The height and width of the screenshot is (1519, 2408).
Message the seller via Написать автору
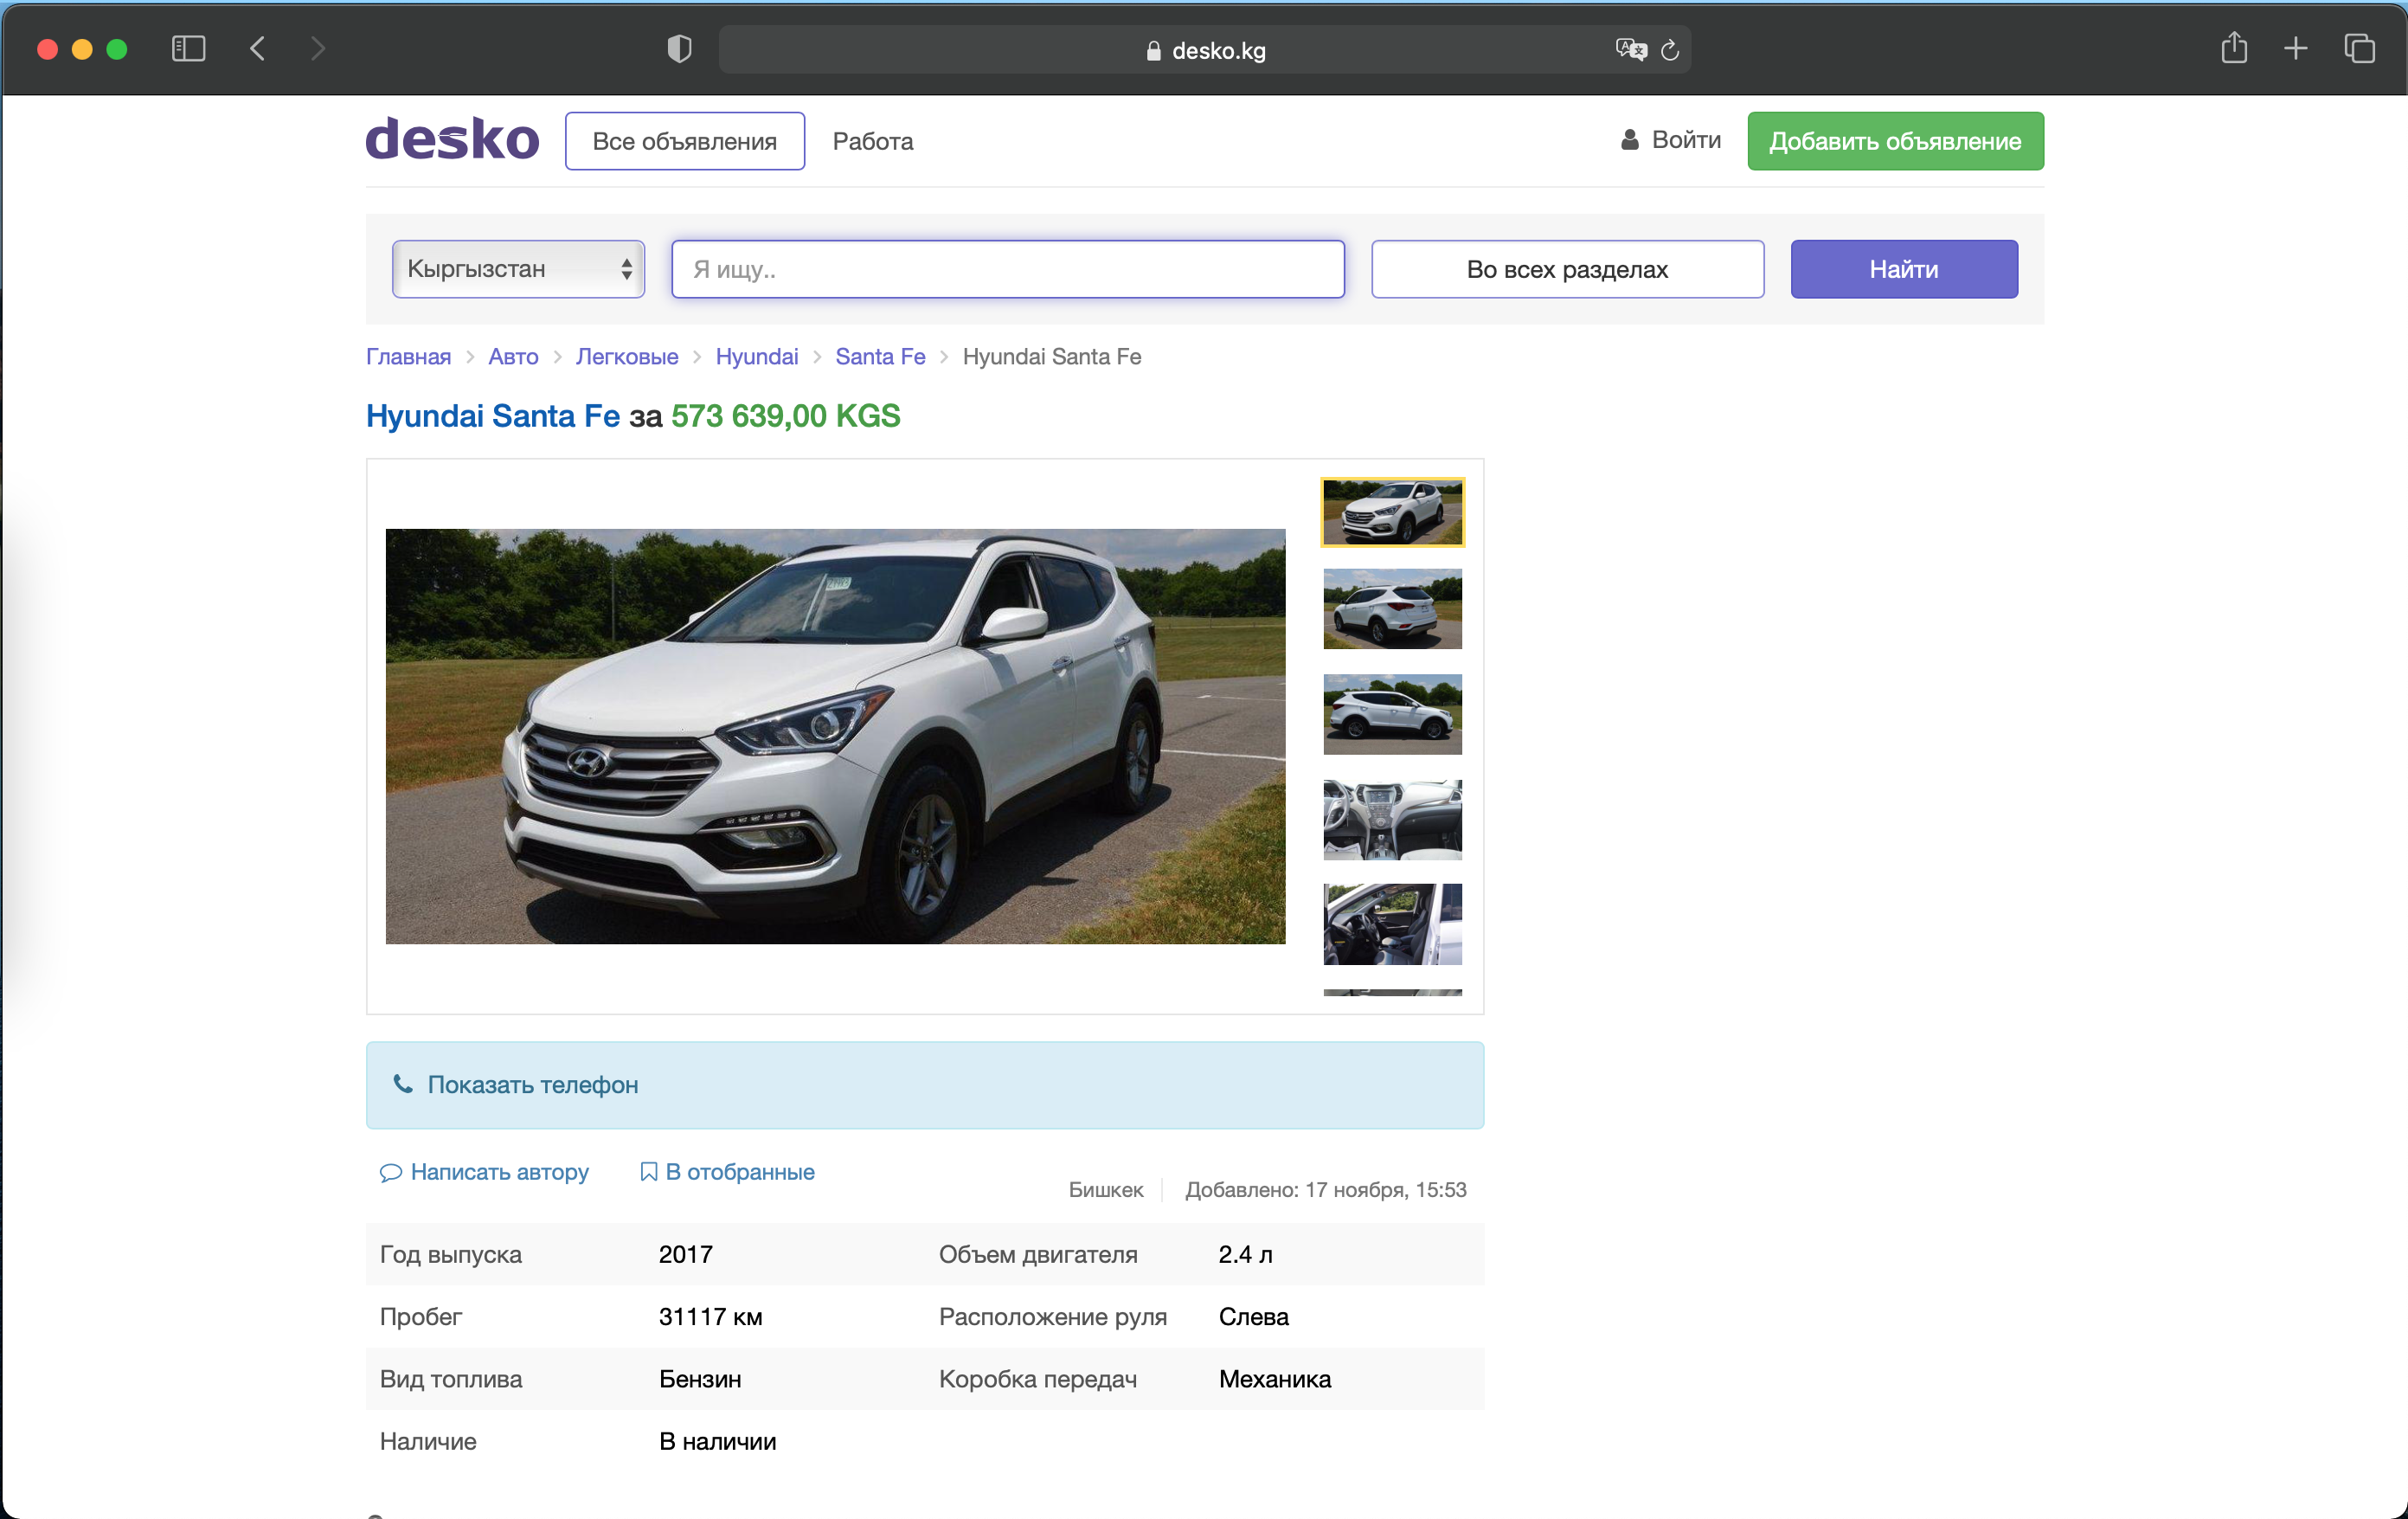click(x=499, y=1172)
